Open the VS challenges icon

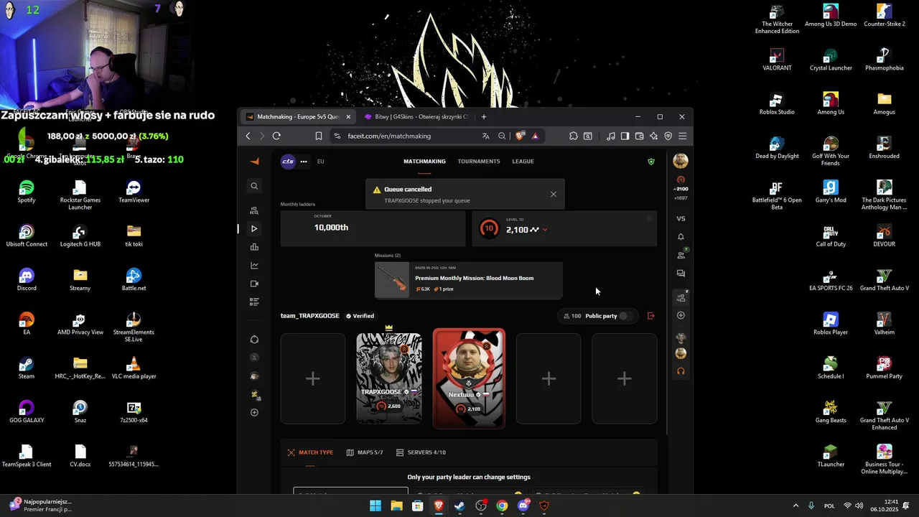(x=681, y=218)
